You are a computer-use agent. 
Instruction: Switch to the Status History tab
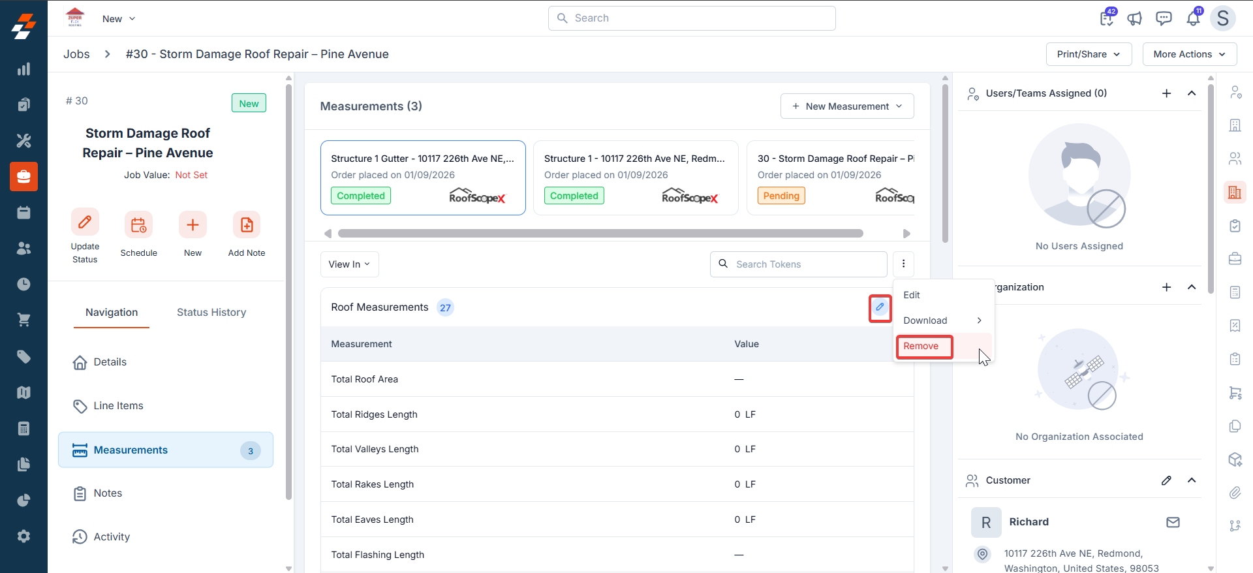[x=211, y=313]
